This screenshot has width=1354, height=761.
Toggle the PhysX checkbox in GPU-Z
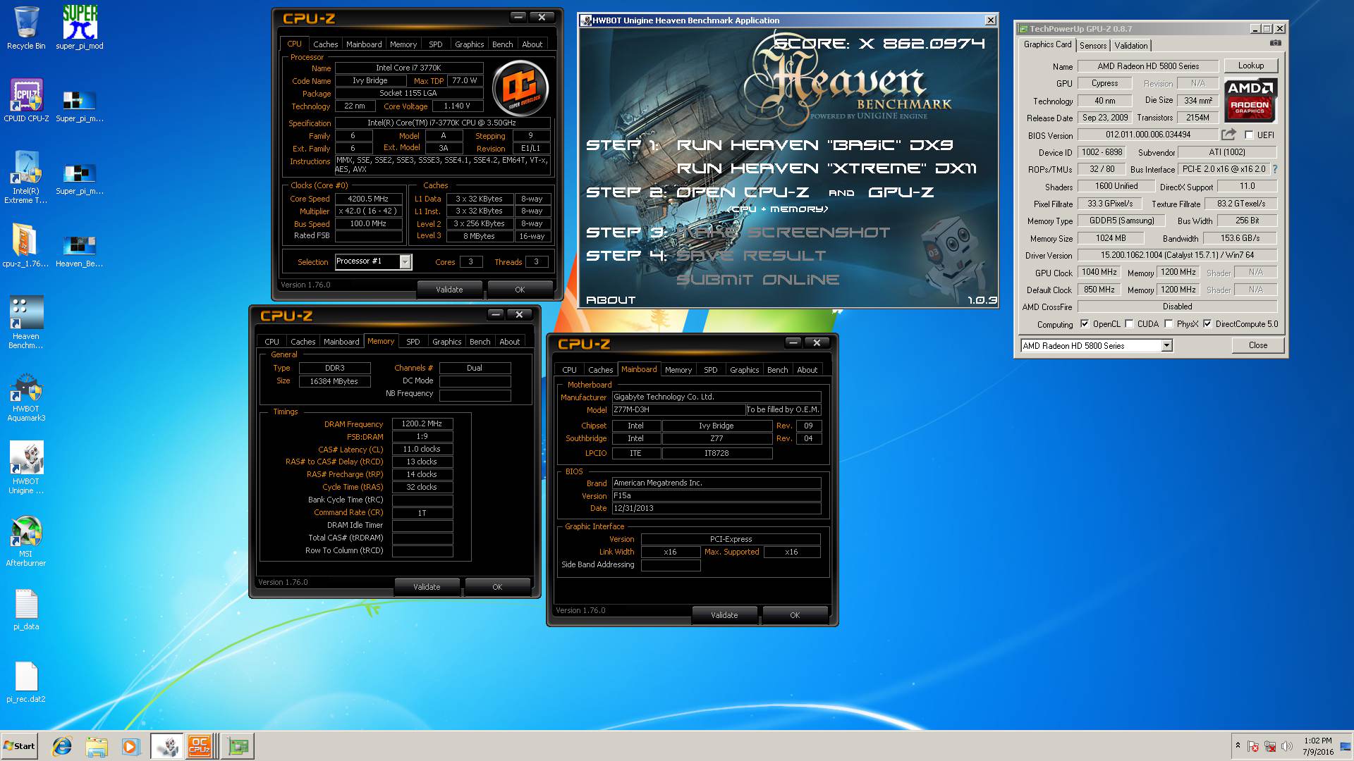pos(1169,324)
